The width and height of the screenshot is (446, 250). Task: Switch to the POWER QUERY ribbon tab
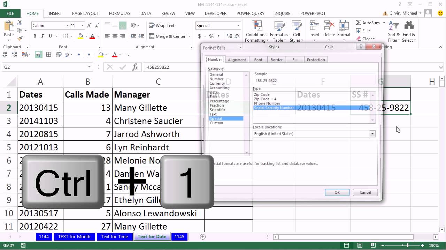(251, 14)
